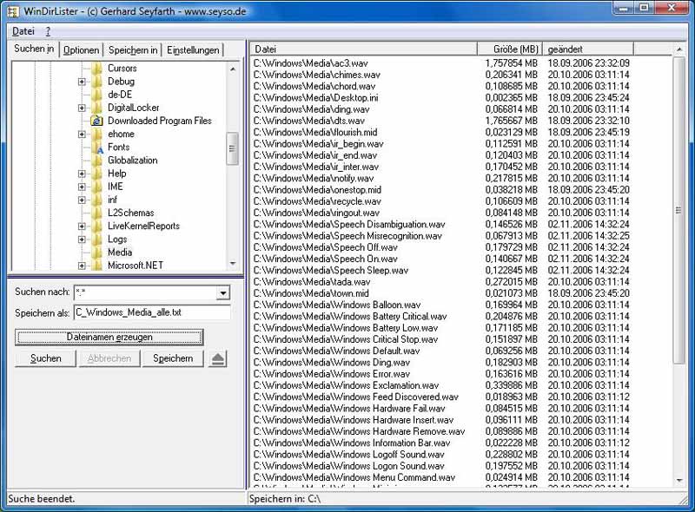
Task: Select the IME folder icon
Action: 97,187
